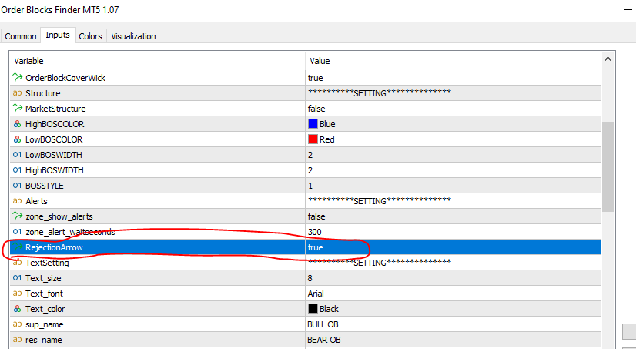Click the sup_name string type icon
The image size is (636, 349).
point(18,324)
